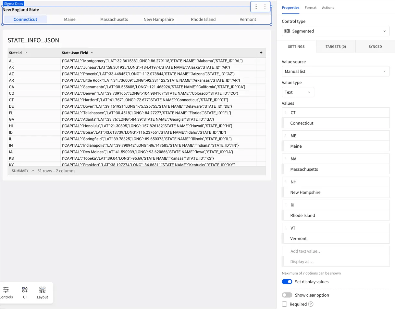The height and width of the screenshot is (309, 395).
Task: Select the Vermont segment
Action: [248, 20]
